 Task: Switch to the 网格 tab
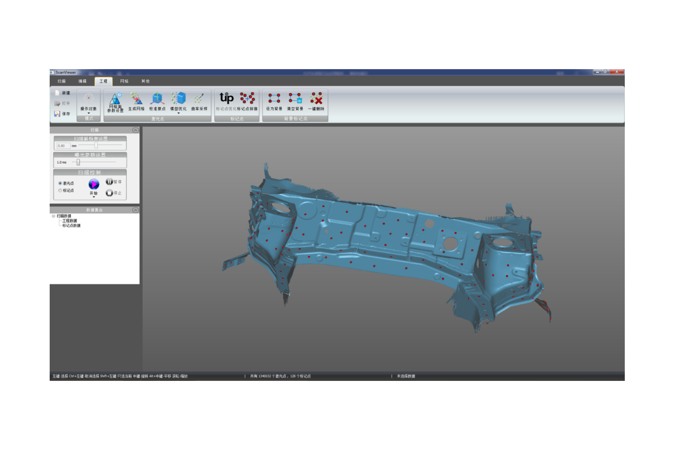point(124,81)
